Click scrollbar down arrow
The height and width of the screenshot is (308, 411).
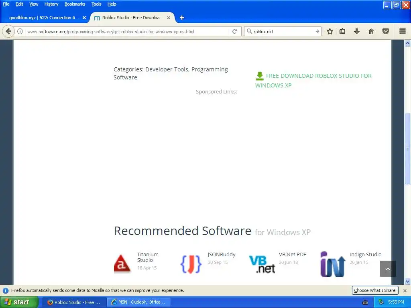(408, 282)
